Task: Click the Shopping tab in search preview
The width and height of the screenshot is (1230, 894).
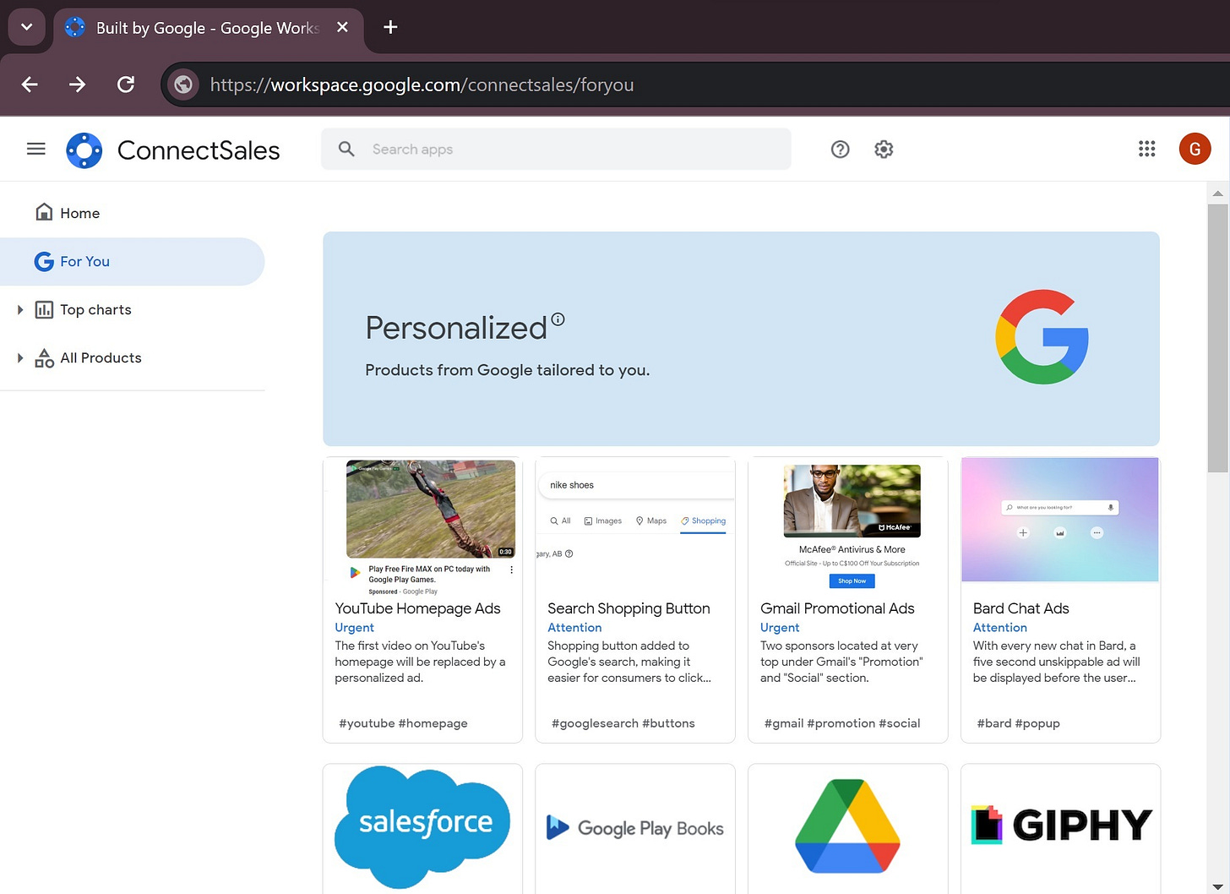Action: point(704,521)
